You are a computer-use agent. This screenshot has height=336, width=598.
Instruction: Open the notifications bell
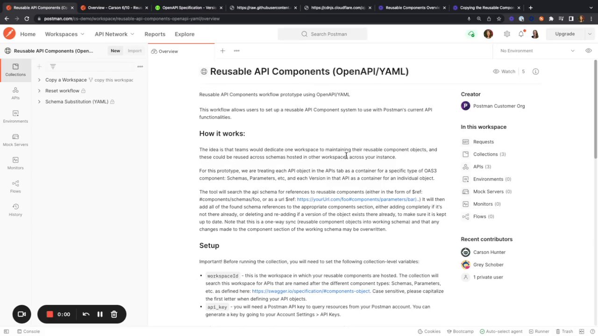click(x=521, y=34)
